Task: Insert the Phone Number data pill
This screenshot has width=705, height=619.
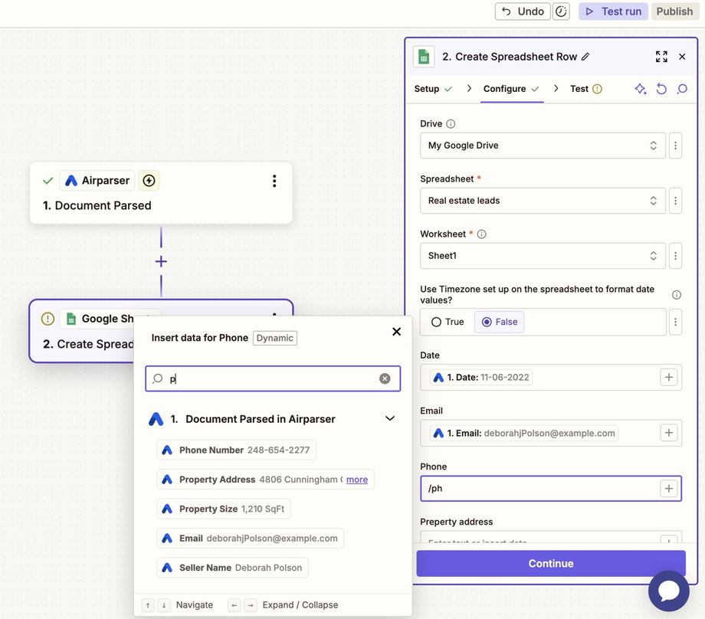Action: click(236, 450)
